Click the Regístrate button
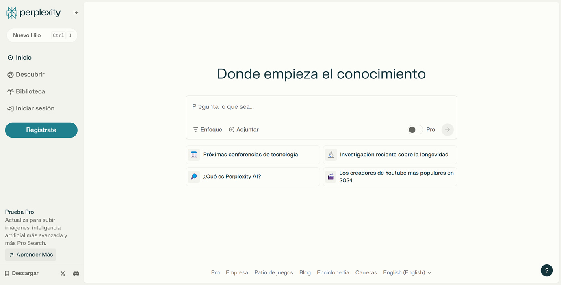561x285 pixels. (41, 130)
